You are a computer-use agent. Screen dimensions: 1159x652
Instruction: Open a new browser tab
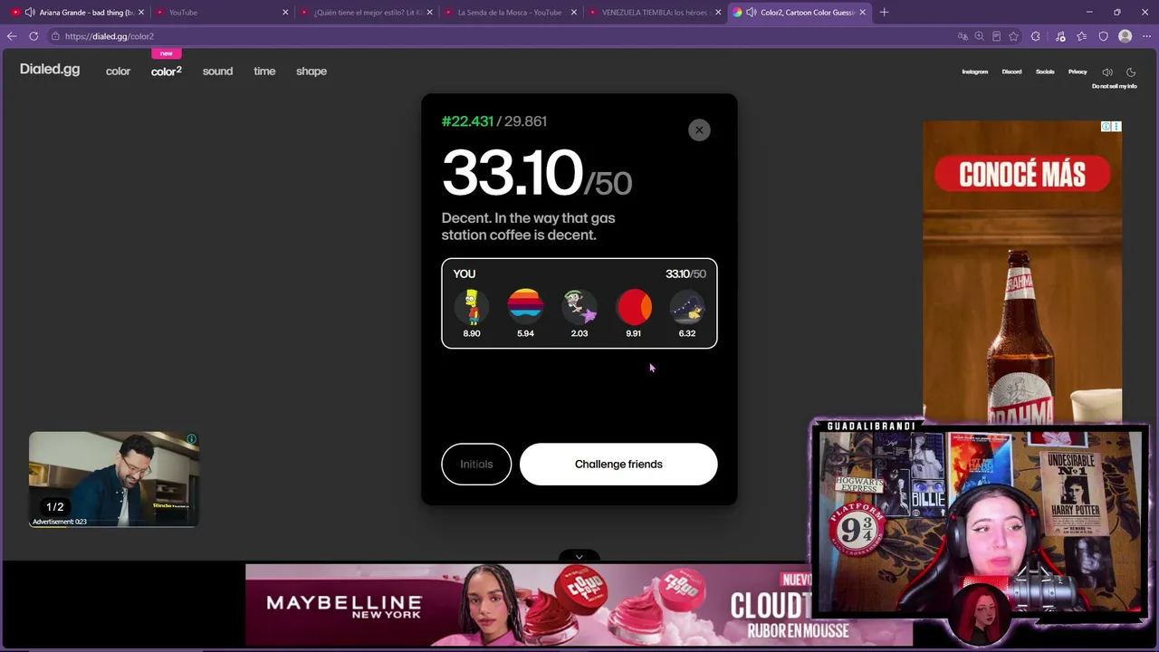point(885,13)
